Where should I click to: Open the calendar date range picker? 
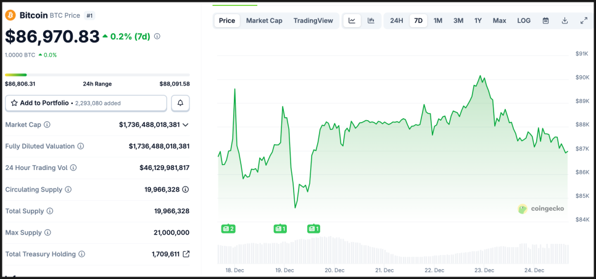pos(545,20)
